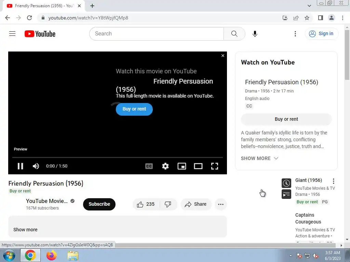Open Captains Courageous movie link
The image size is (350, 262).
[308, 218]
